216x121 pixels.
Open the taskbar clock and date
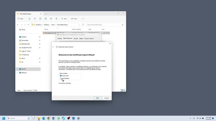tap(209, 118)
